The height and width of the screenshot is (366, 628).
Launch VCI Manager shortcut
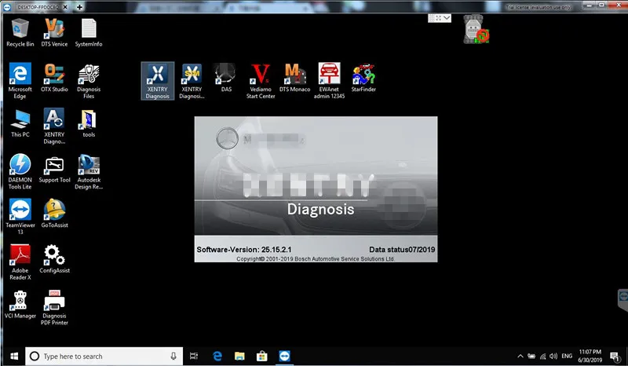click(x=20, y=304)
